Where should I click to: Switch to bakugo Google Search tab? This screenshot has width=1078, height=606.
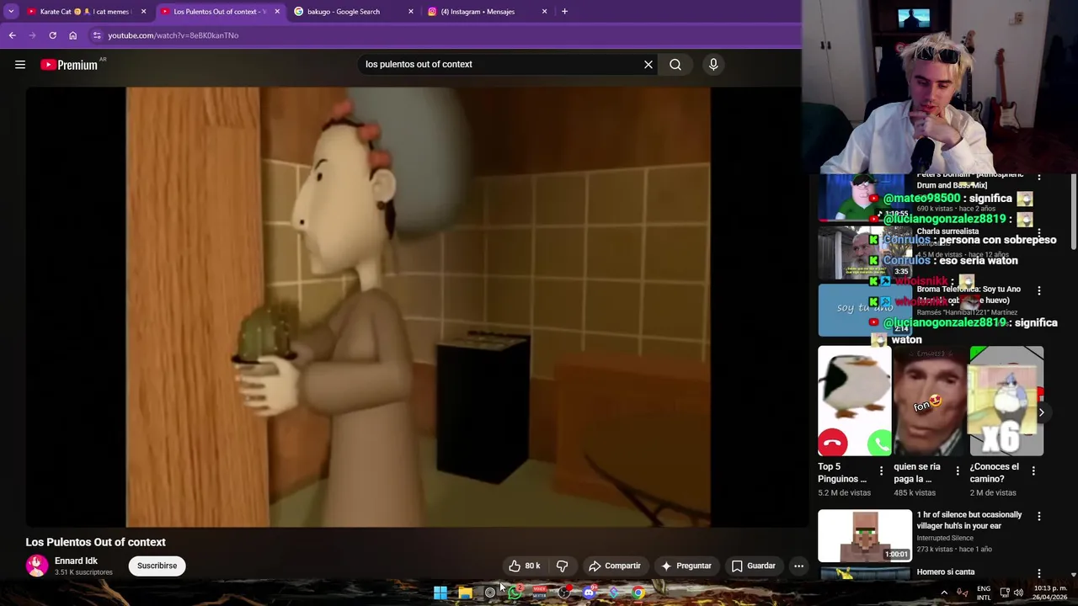pyautogui.click(x=354, y=12)
